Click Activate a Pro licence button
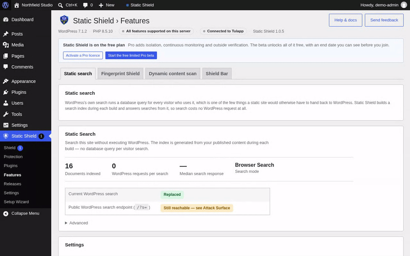 tap(83, 55)
